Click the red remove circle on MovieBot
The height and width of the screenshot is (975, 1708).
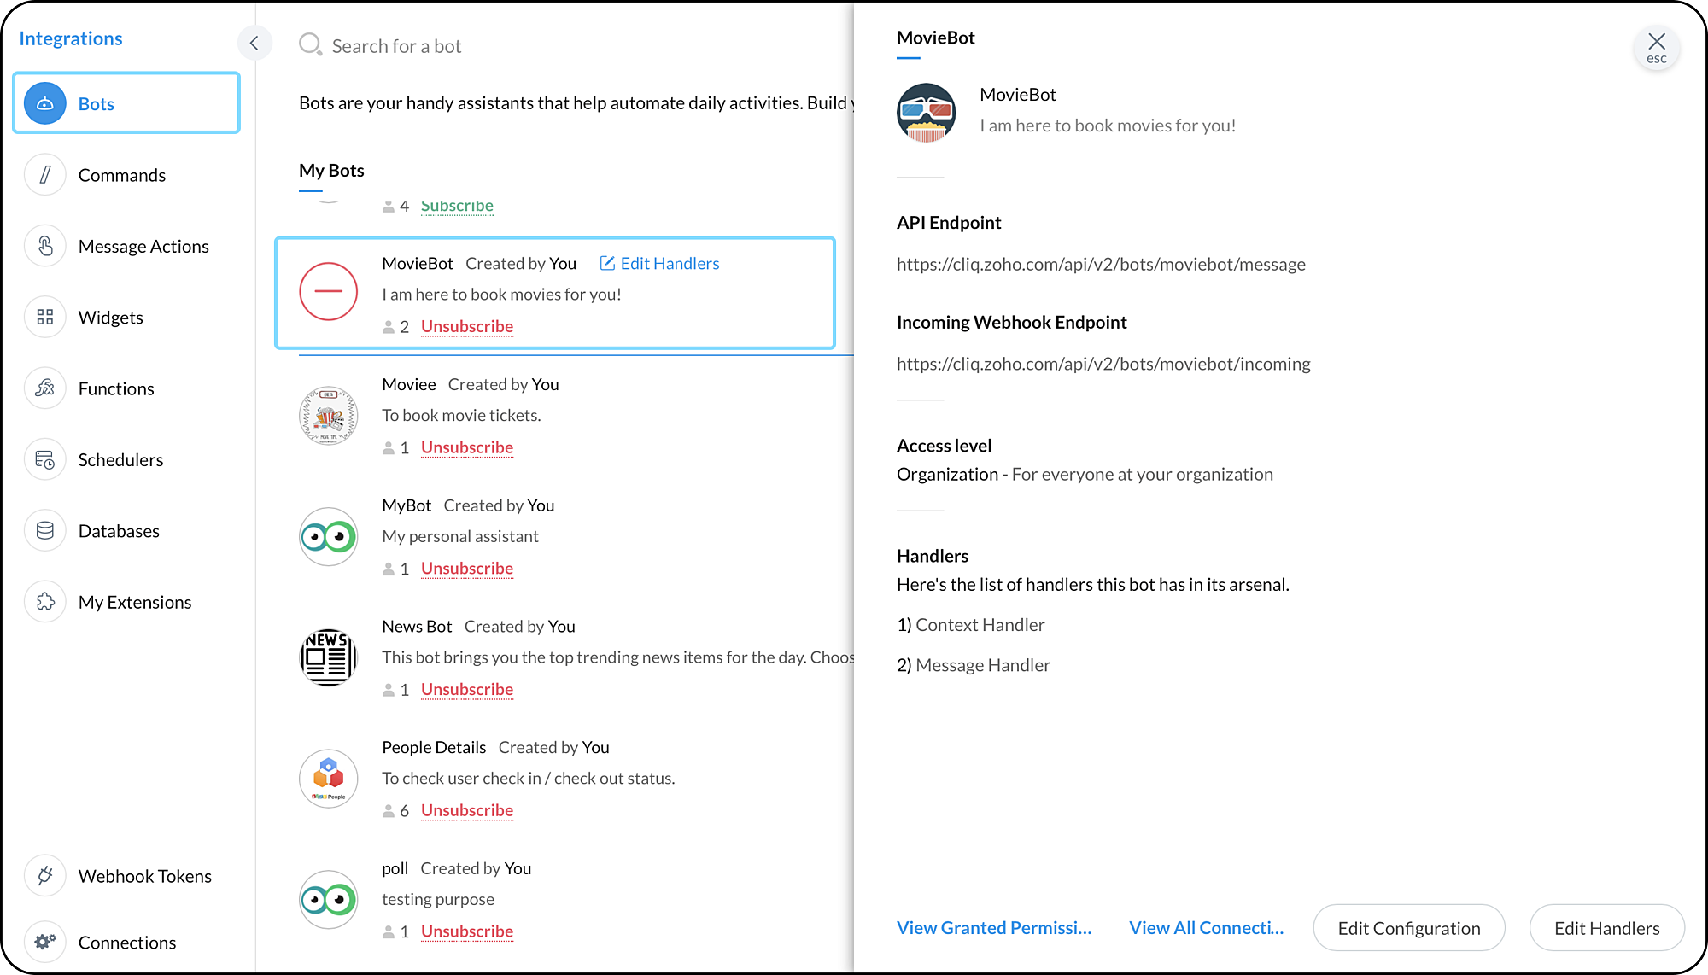328,291
